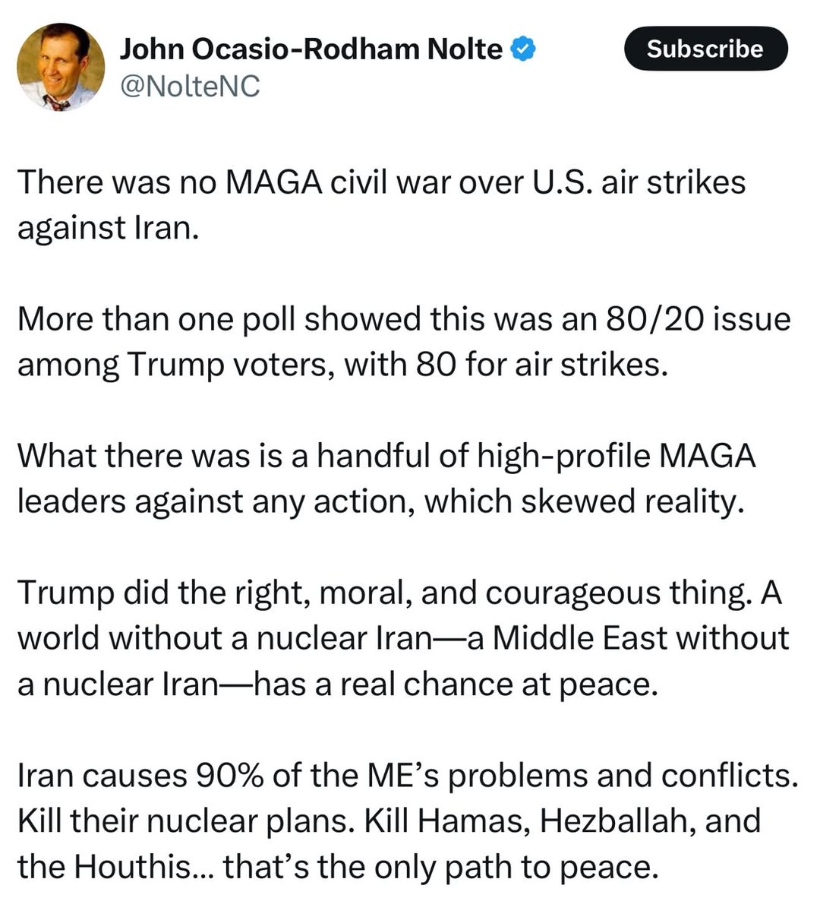Screen dimensions: 820x898
Task: Click the phrase 'high-profile' in the tweet
Action: click(x=563, y=457)
